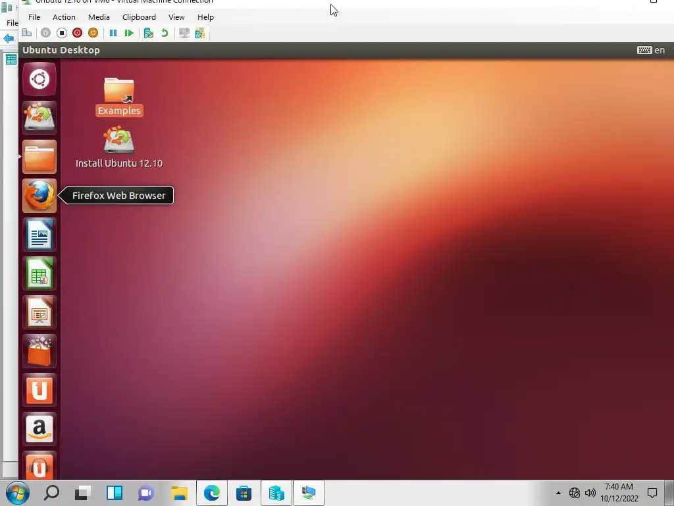Click the orange Save state toolbar icon
The image size is (674, 506).
93,33
